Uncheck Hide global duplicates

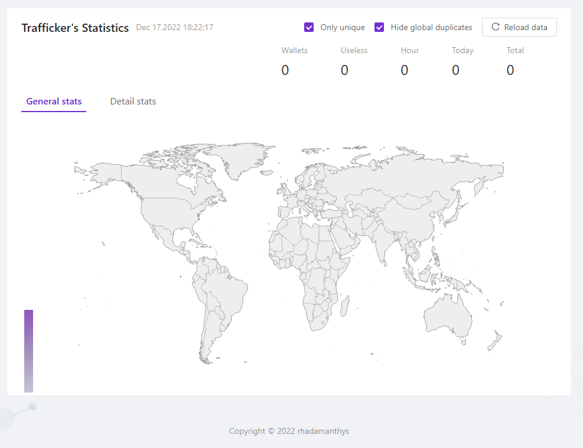[379, 27]
